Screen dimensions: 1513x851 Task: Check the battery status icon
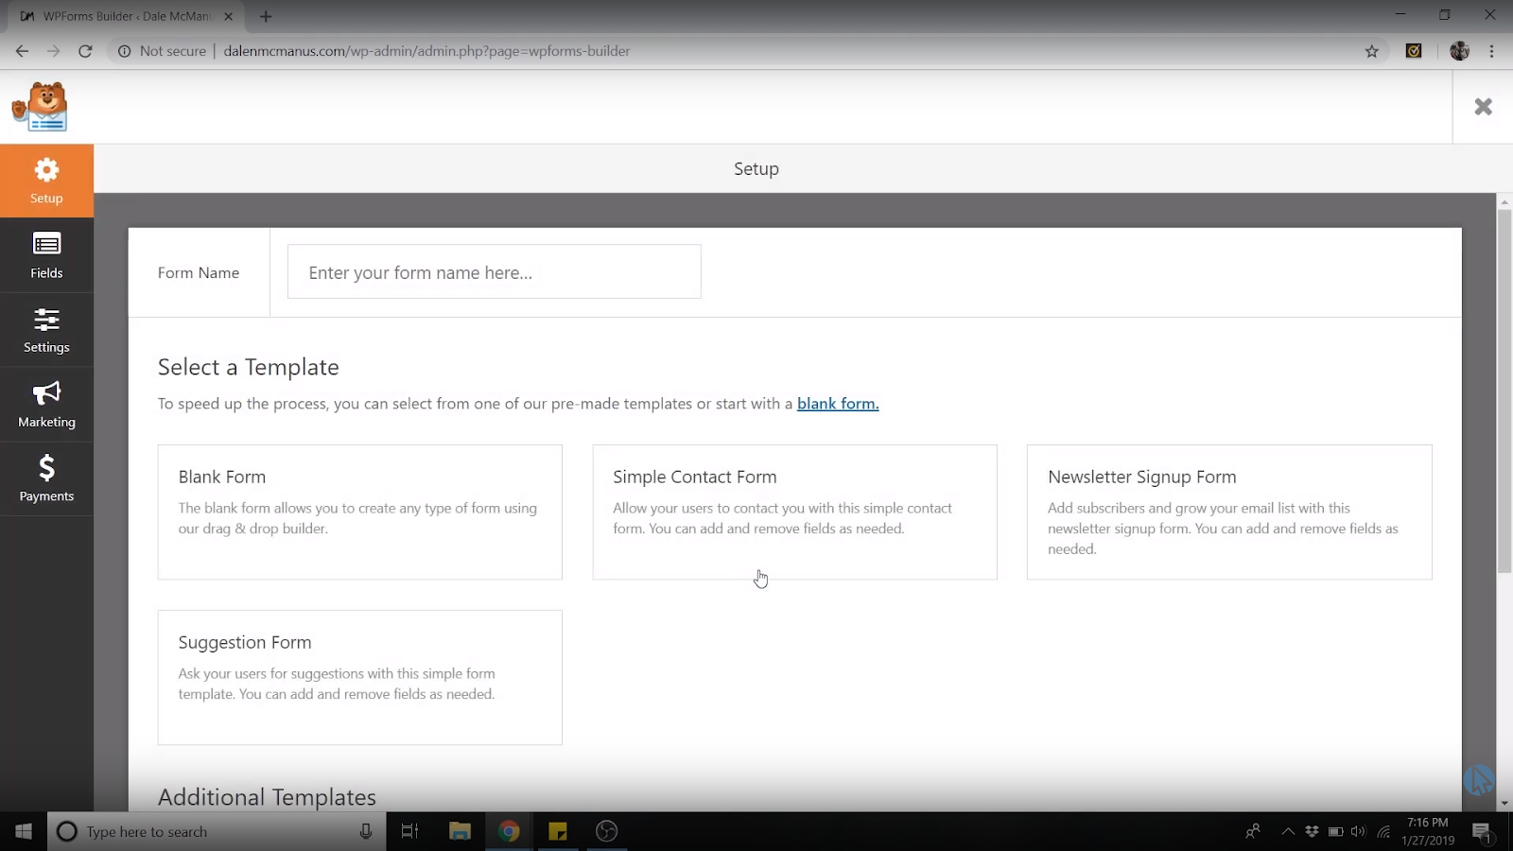(1335, 831)
